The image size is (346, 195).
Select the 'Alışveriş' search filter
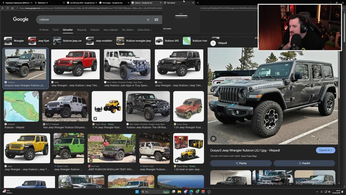click(x=82, y=30)
